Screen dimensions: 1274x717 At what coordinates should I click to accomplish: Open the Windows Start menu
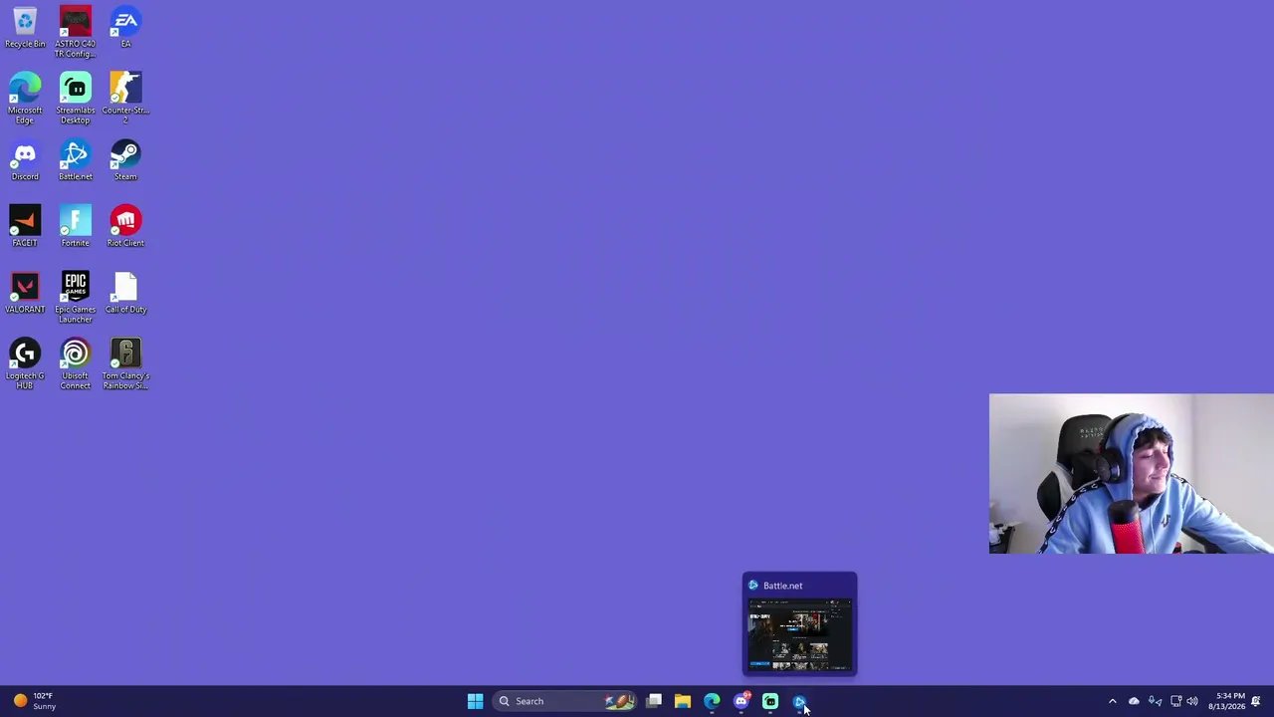475,701
